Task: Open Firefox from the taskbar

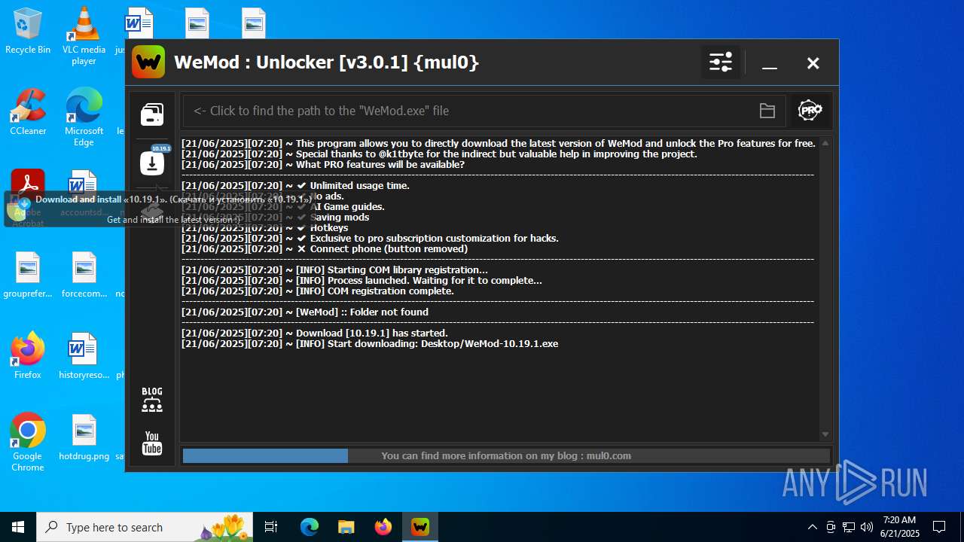Action: [x=383, y=527]
